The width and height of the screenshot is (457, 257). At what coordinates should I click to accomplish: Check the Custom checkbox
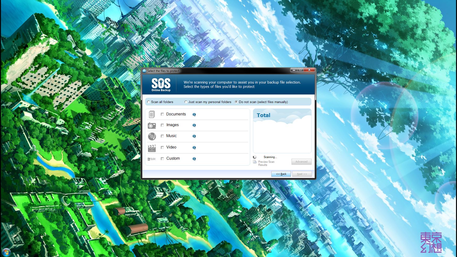[162, 159]
